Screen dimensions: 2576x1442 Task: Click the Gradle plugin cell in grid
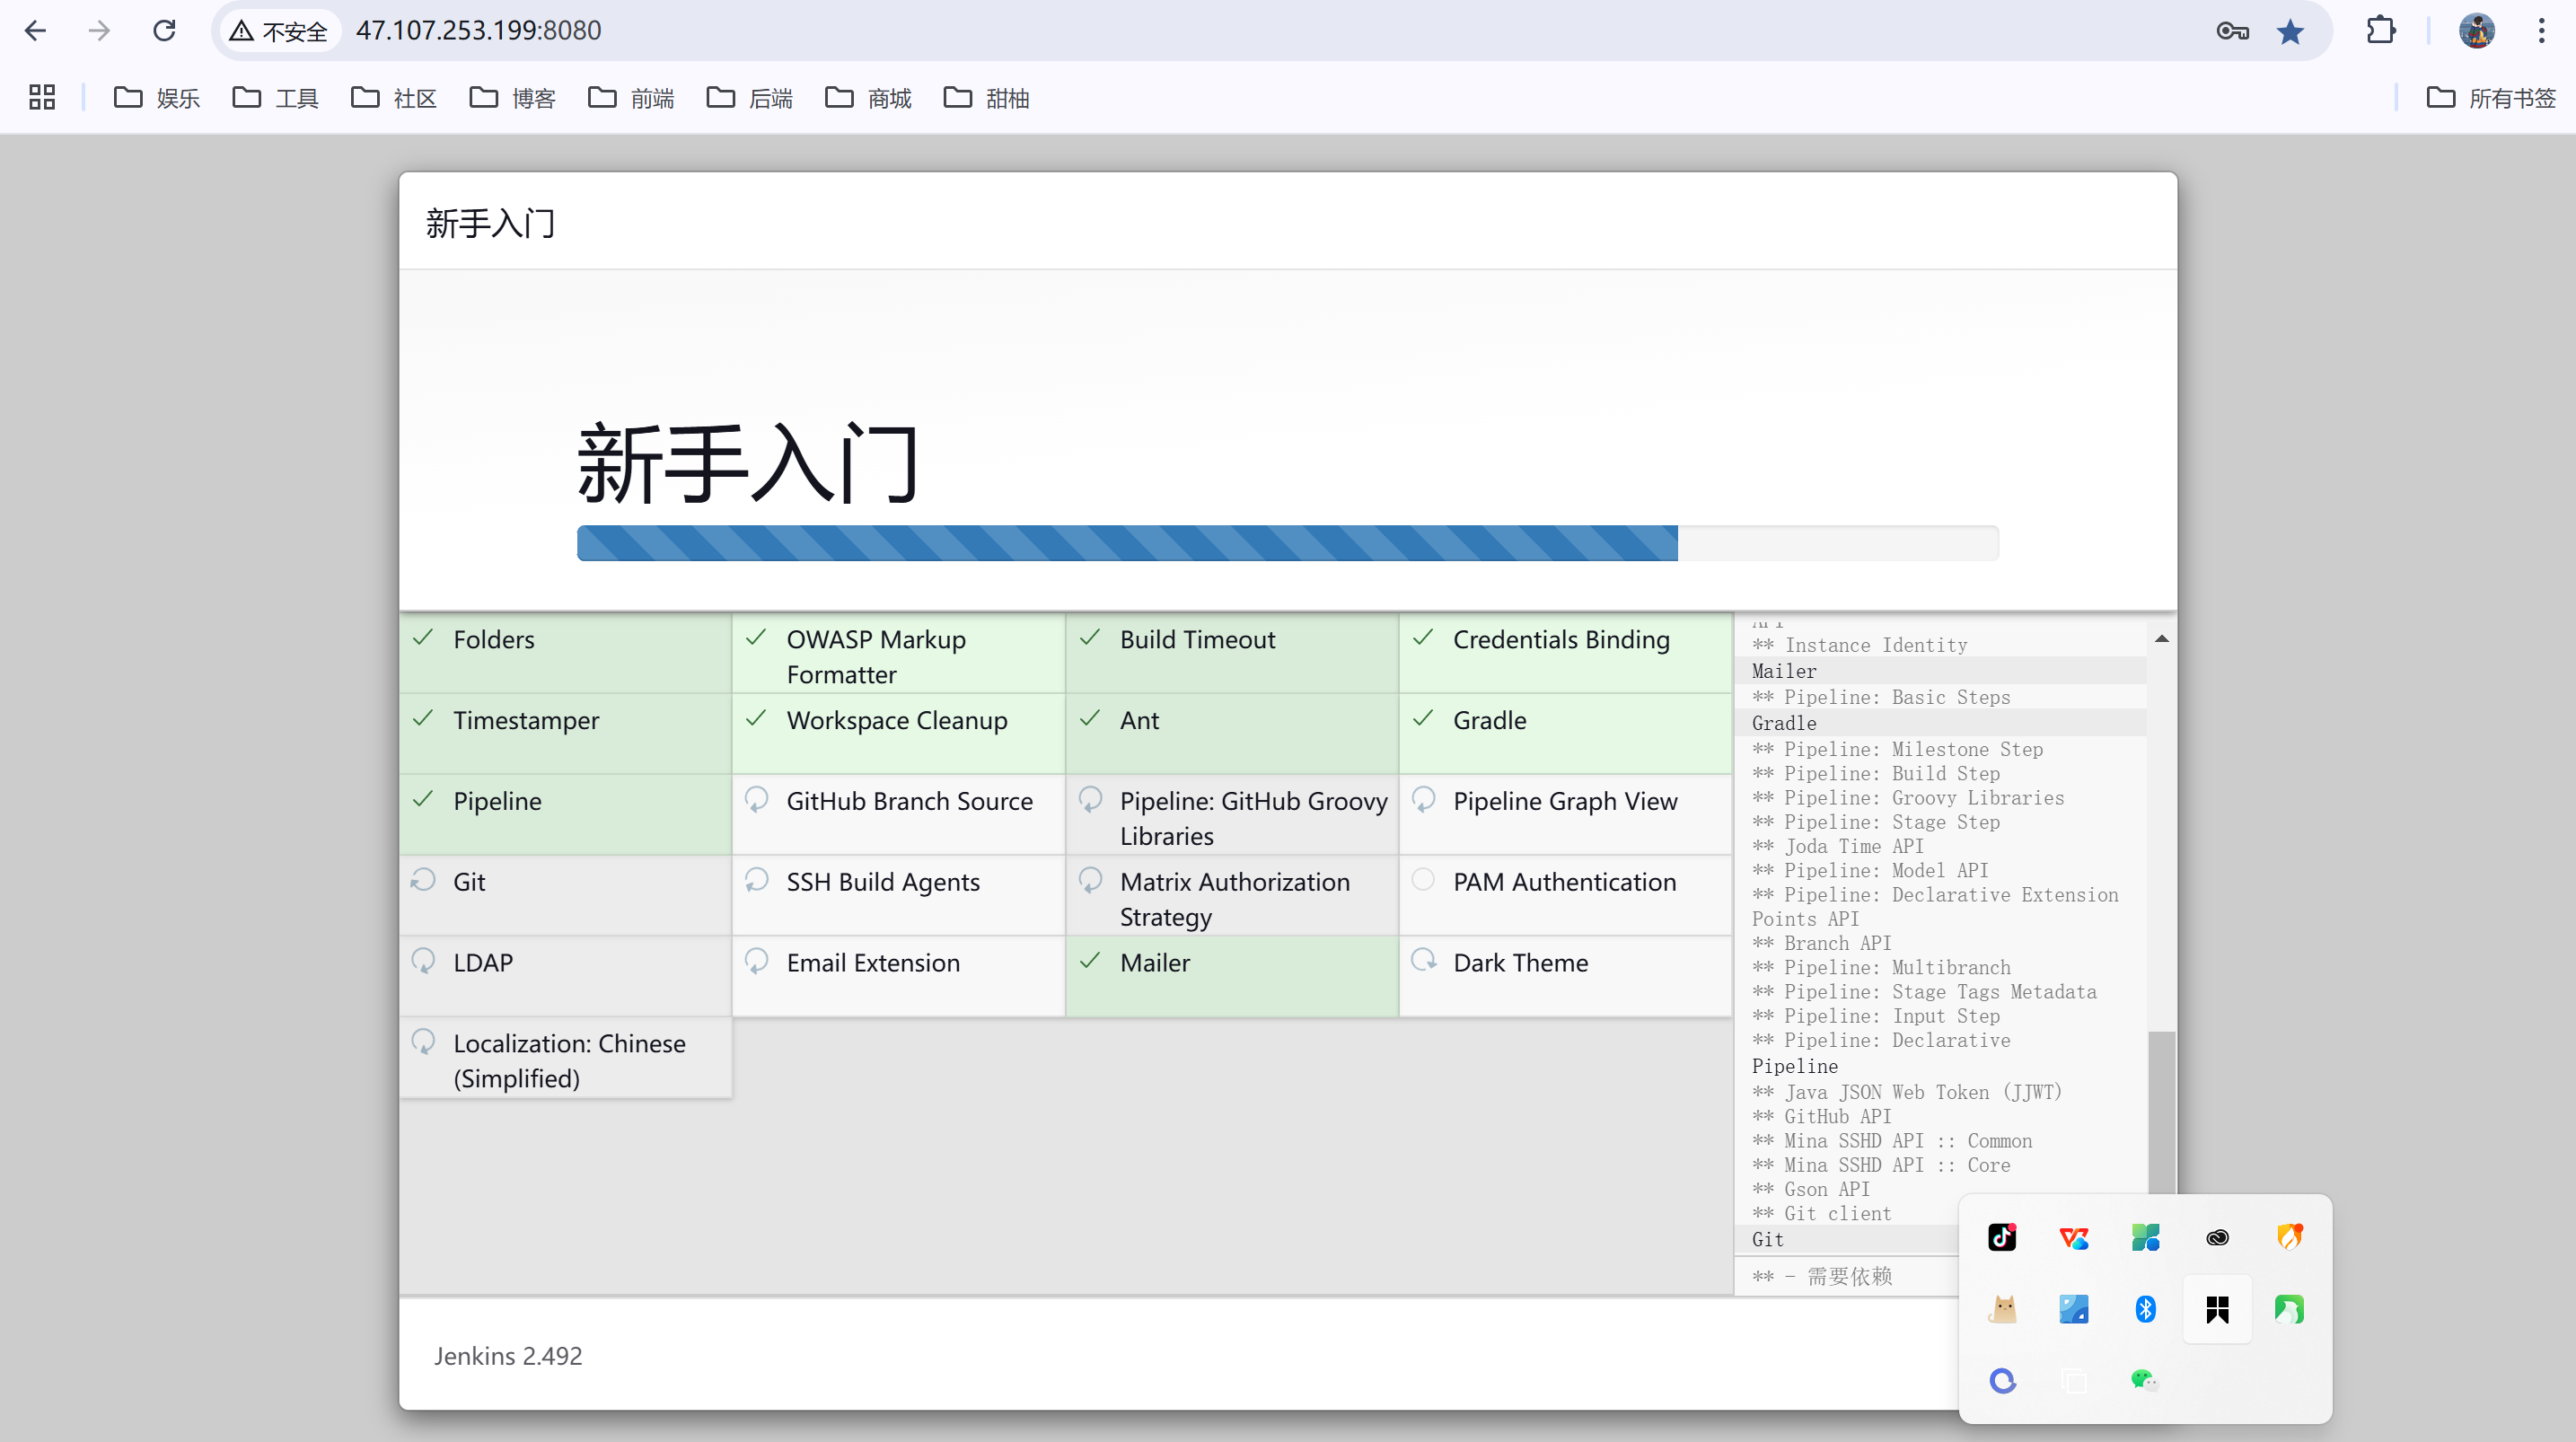pyautogui.click(x=1565, y=734)
